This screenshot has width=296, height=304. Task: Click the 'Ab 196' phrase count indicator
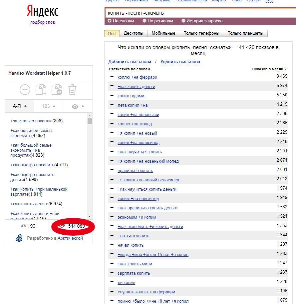[28, 226]
